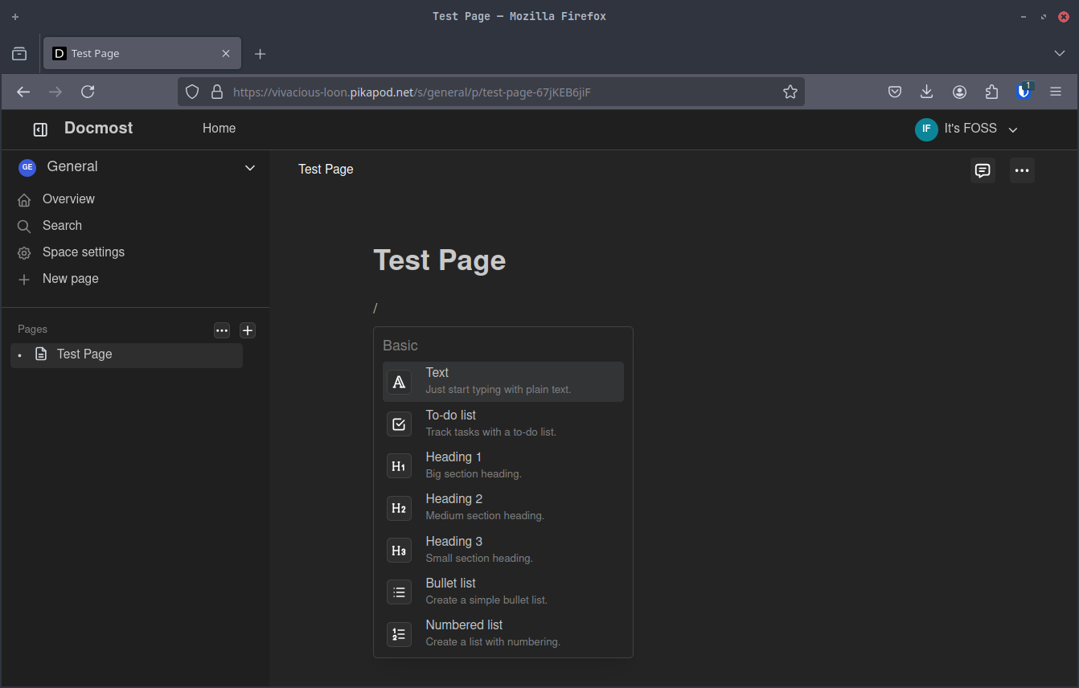Expand the General space dropdown
This screenshot has width=1079, height=688.
click(x=250, y=167)
